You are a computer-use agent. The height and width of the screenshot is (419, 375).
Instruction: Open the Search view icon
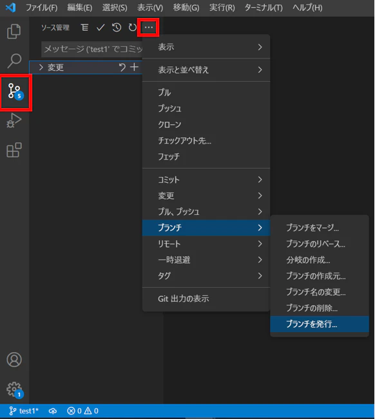(14, 61)
